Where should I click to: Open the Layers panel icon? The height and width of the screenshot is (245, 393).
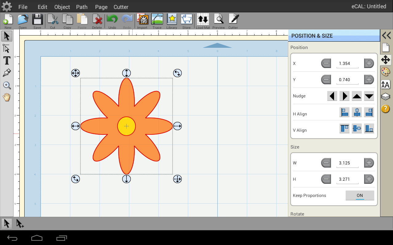click(x=385, y=97)
